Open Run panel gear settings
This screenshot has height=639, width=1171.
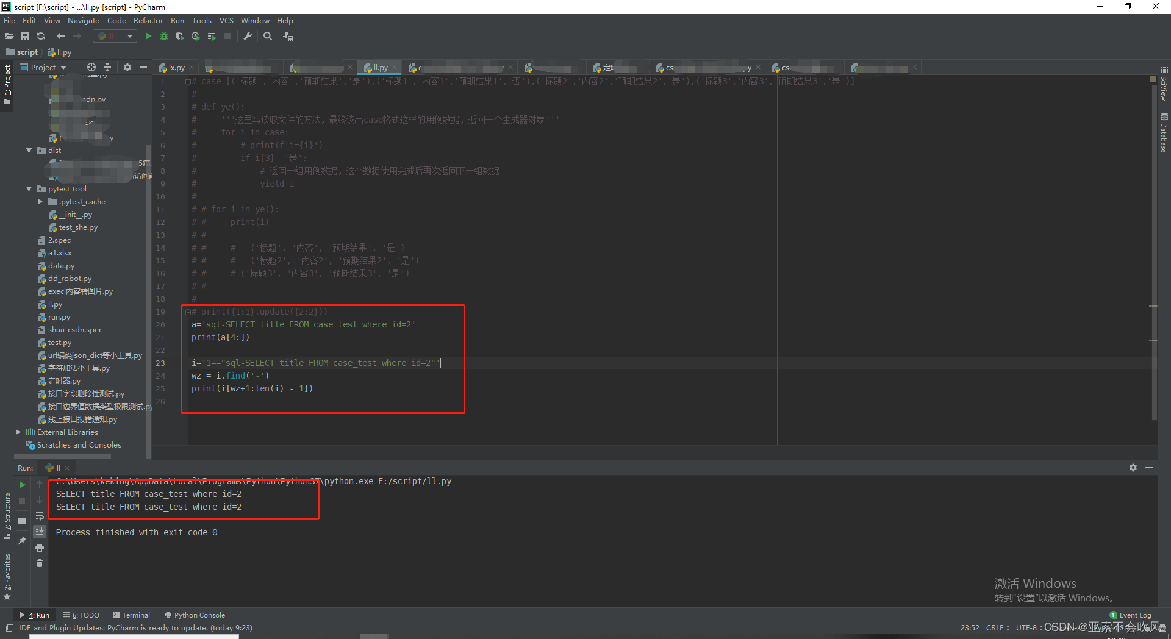1133,468
